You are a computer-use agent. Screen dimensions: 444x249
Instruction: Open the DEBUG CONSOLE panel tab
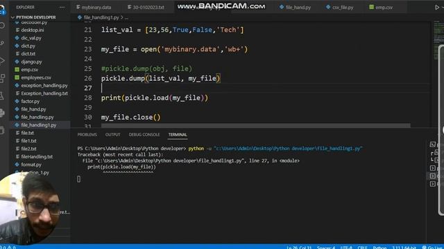pos(144,135)
